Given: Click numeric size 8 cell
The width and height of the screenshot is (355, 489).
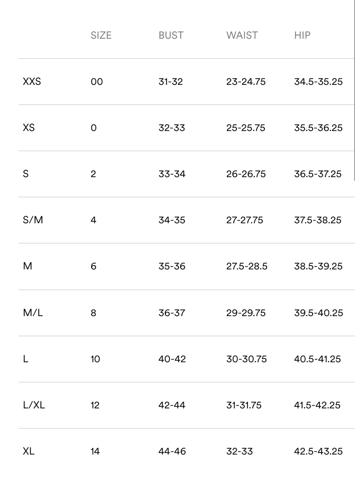Looking at the screenshot, I should pos(93,313).
